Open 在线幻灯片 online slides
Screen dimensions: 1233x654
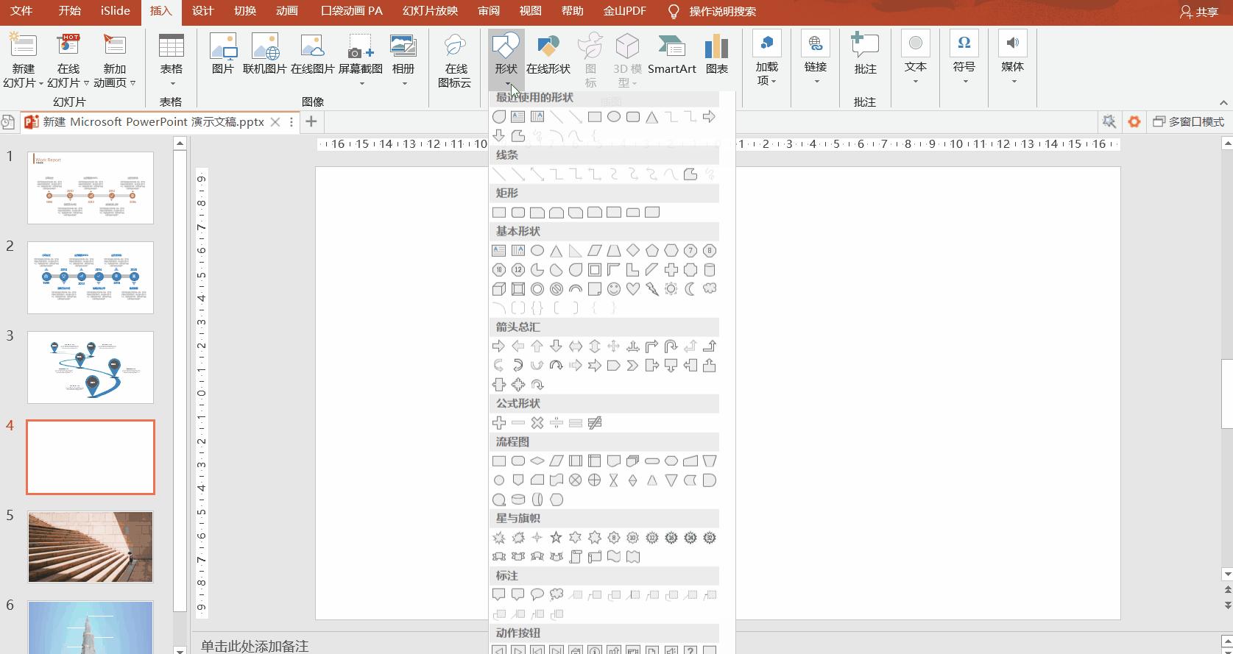point(68,61)
